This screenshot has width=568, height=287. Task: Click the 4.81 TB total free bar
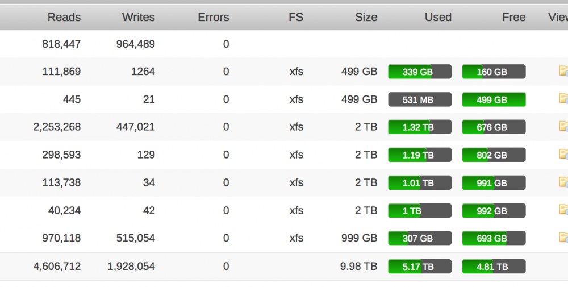[x=494, y=267]
